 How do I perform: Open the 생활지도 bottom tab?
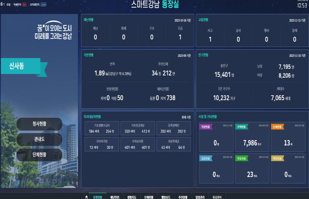(x=132, y=197)
